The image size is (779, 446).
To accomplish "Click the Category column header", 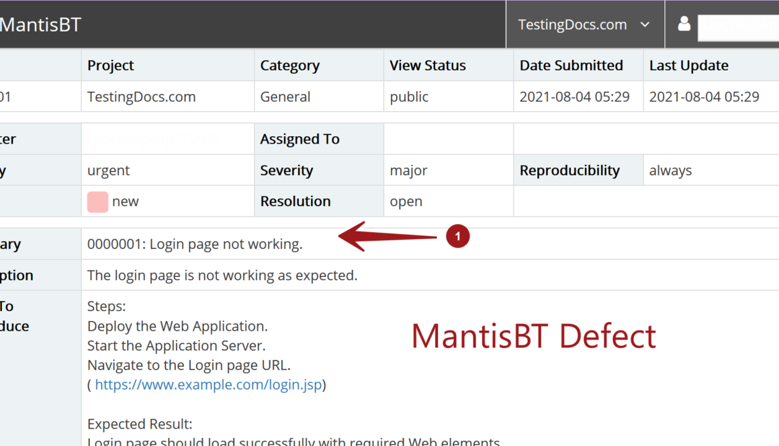I will [289, 66].
